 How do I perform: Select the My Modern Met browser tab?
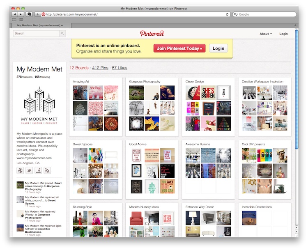(41, 25)
